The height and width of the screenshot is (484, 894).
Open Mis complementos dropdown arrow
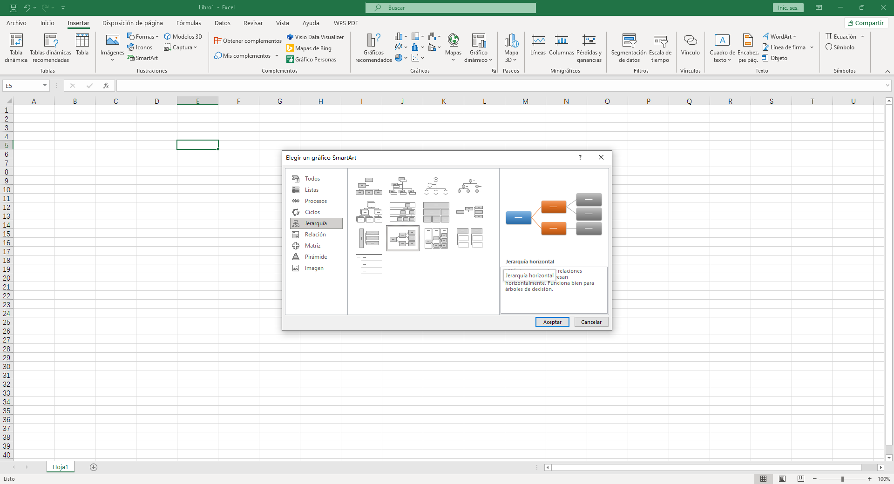[x=277, y=56]
